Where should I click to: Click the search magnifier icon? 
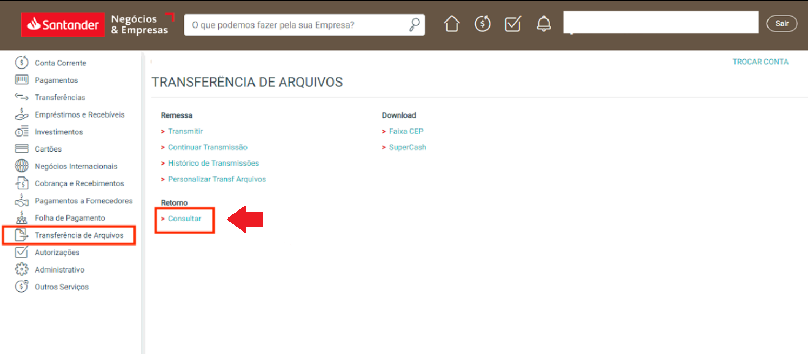point(414,25)
